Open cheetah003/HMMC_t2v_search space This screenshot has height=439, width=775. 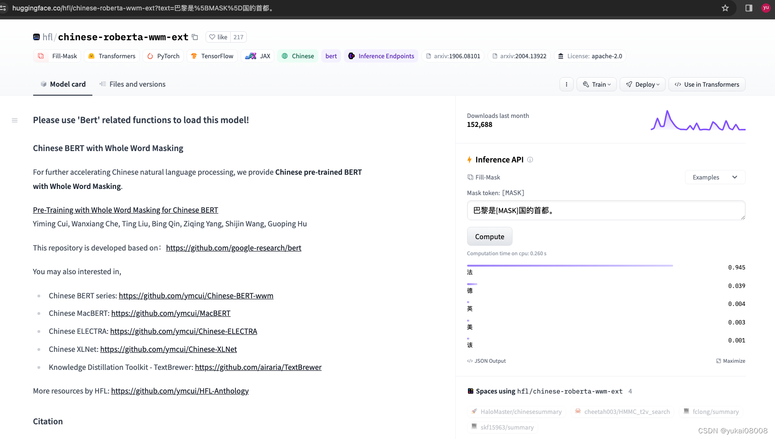tap(622, 412)
